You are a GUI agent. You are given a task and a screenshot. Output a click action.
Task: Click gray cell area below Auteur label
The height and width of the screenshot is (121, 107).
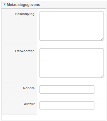coord(19,110)
